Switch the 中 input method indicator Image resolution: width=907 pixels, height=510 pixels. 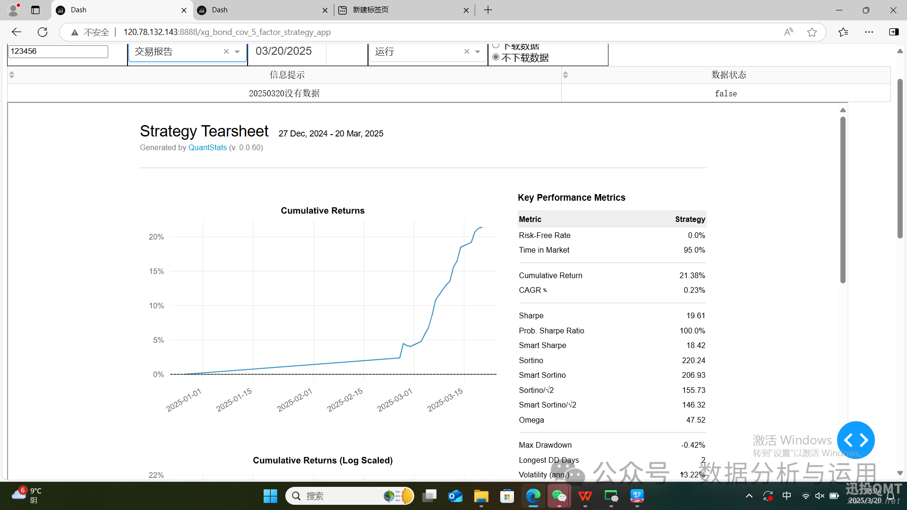click(787, 496)
